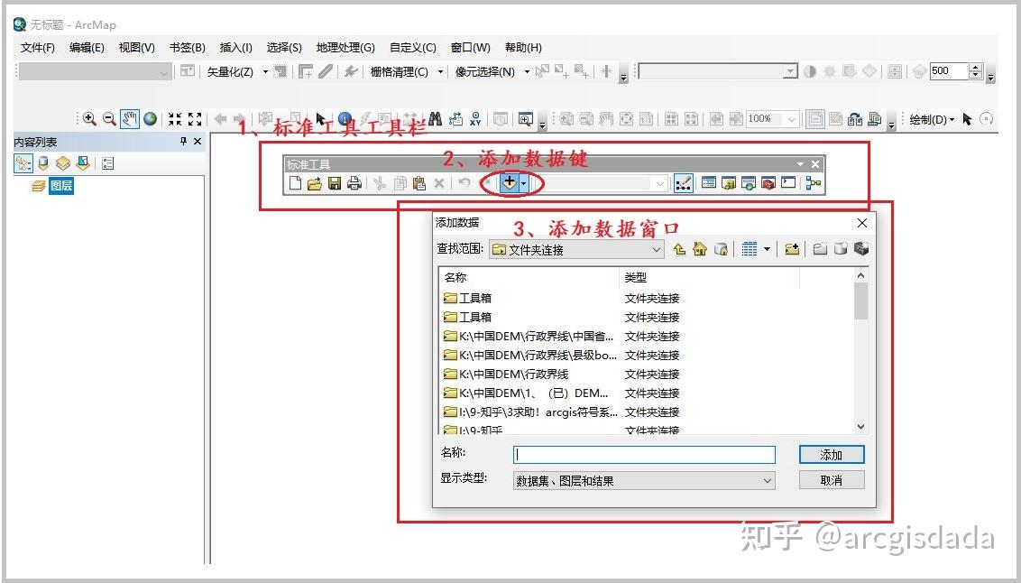Create a new map document

pyautogui.click(x=295, y=184)
